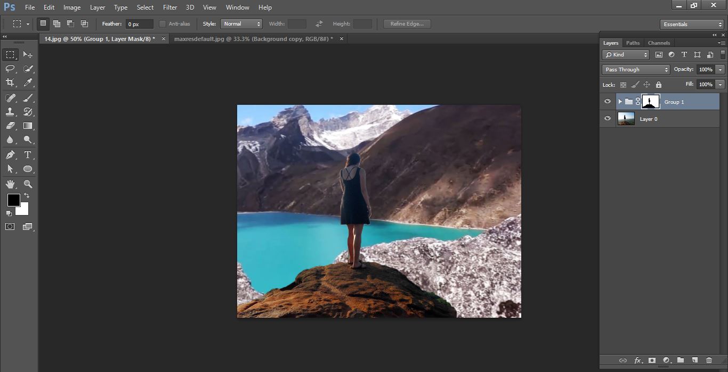Hide the Layer 0 layer
This screenshot has height=372, width=728.
tap(607, 118)
